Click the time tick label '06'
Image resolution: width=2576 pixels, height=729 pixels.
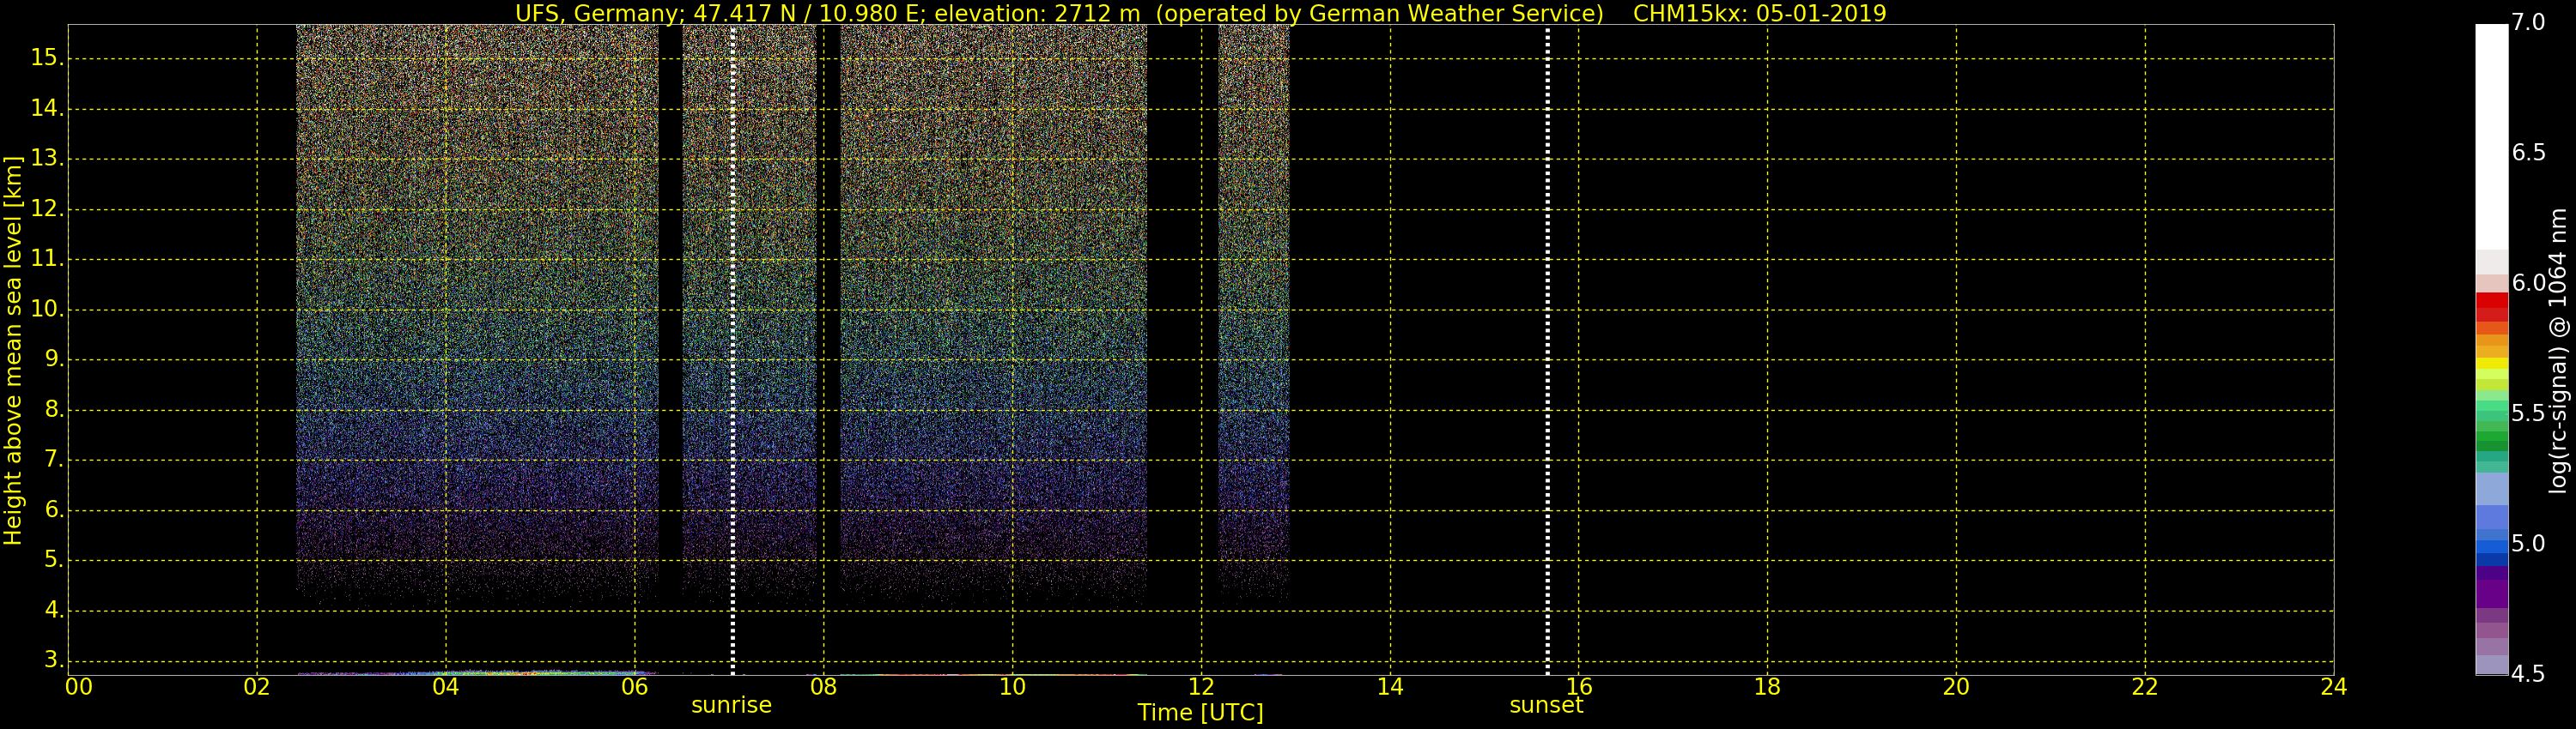tap(635, 687)
